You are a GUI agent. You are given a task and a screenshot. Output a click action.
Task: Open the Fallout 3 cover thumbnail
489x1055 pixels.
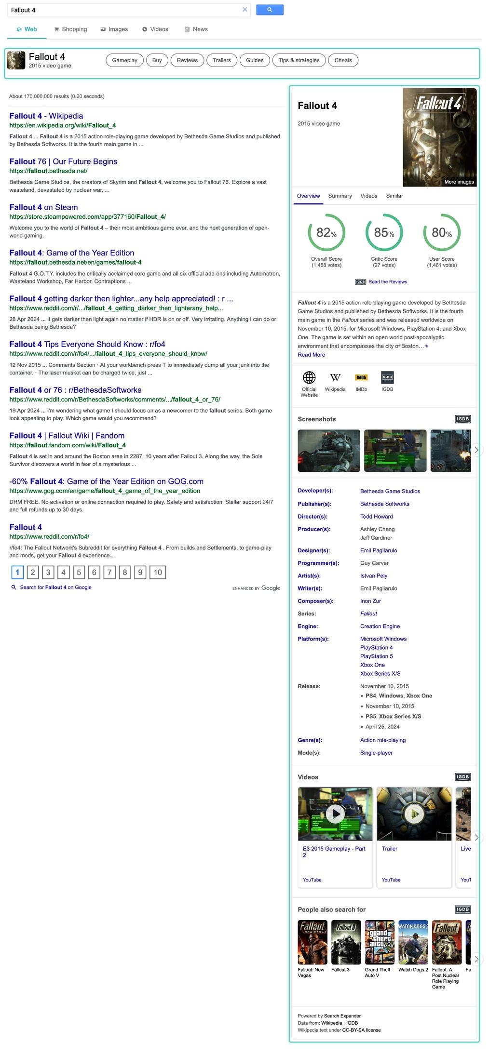click(x=346, y=942)
